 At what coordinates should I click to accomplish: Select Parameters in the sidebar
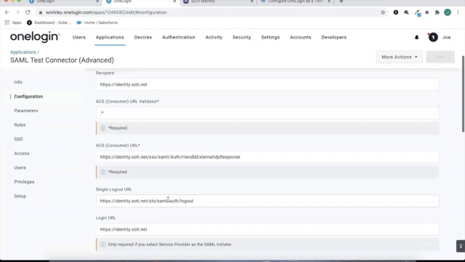(26, 111)
